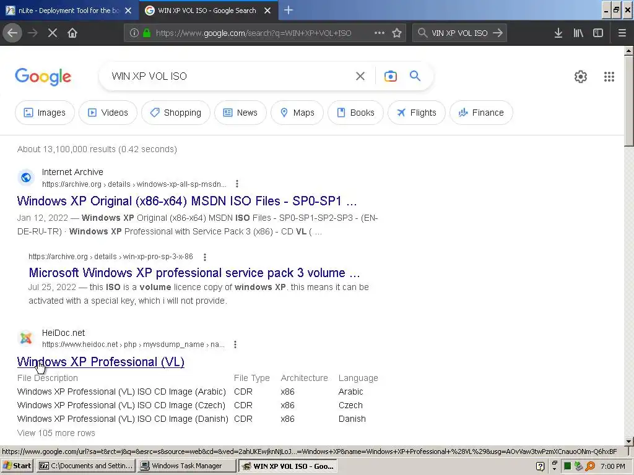Viewport: 634px width, 475px height.
Task: Click the browser address bar URL
Action: 253,33
